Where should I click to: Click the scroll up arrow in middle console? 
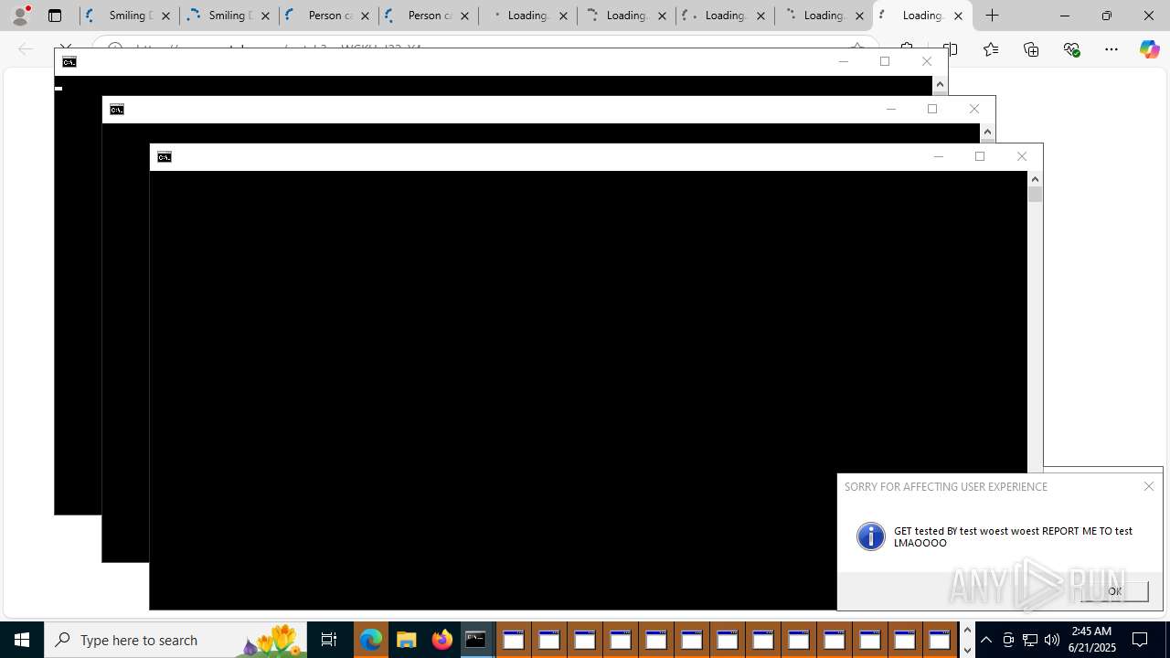coord(987,132)
